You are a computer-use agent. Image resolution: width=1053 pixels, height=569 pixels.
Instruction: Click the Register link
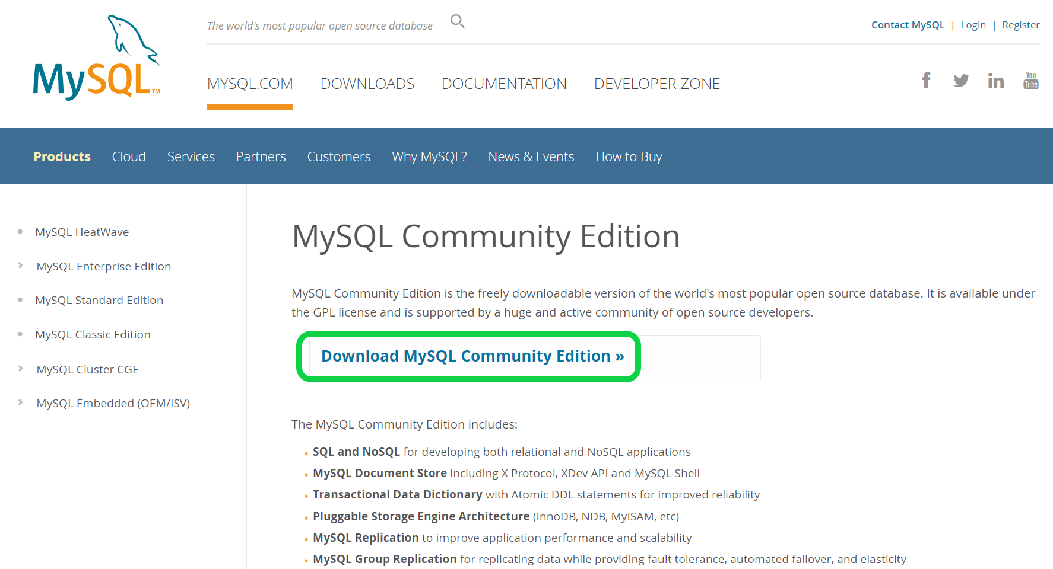(1021, 25)
